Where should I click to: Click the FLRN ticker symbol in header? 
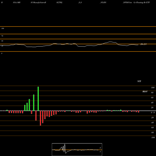104,2
